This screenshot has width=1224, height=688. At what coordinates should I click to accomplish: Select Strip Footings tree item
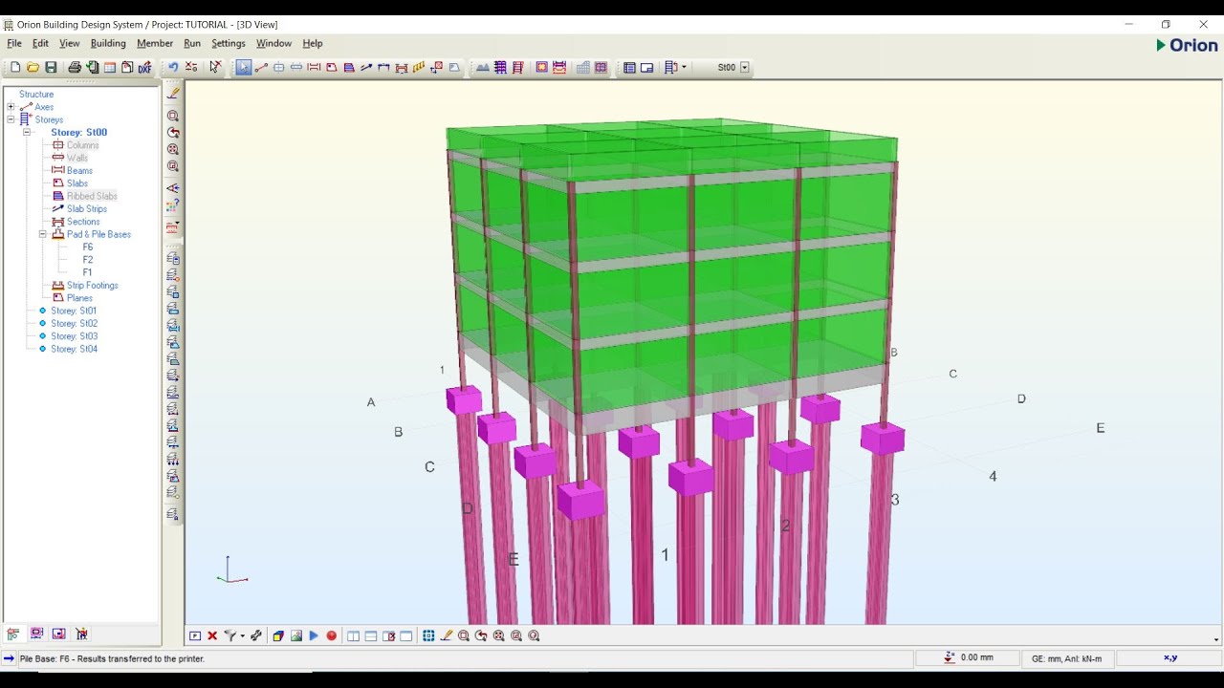coord(93,285)
